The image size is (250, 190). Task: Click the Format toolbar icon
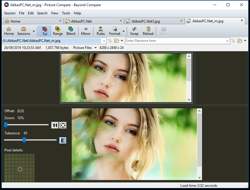[x=115, y=31]
